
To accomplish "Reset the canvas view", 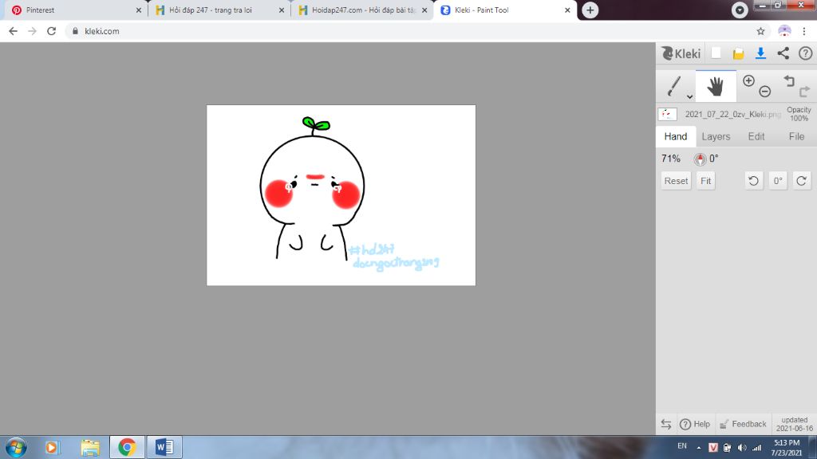I will coord(676,181).
